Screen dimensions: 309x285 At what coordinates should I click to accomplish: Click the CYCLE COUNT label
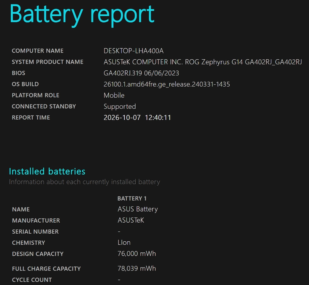point(32,280)
